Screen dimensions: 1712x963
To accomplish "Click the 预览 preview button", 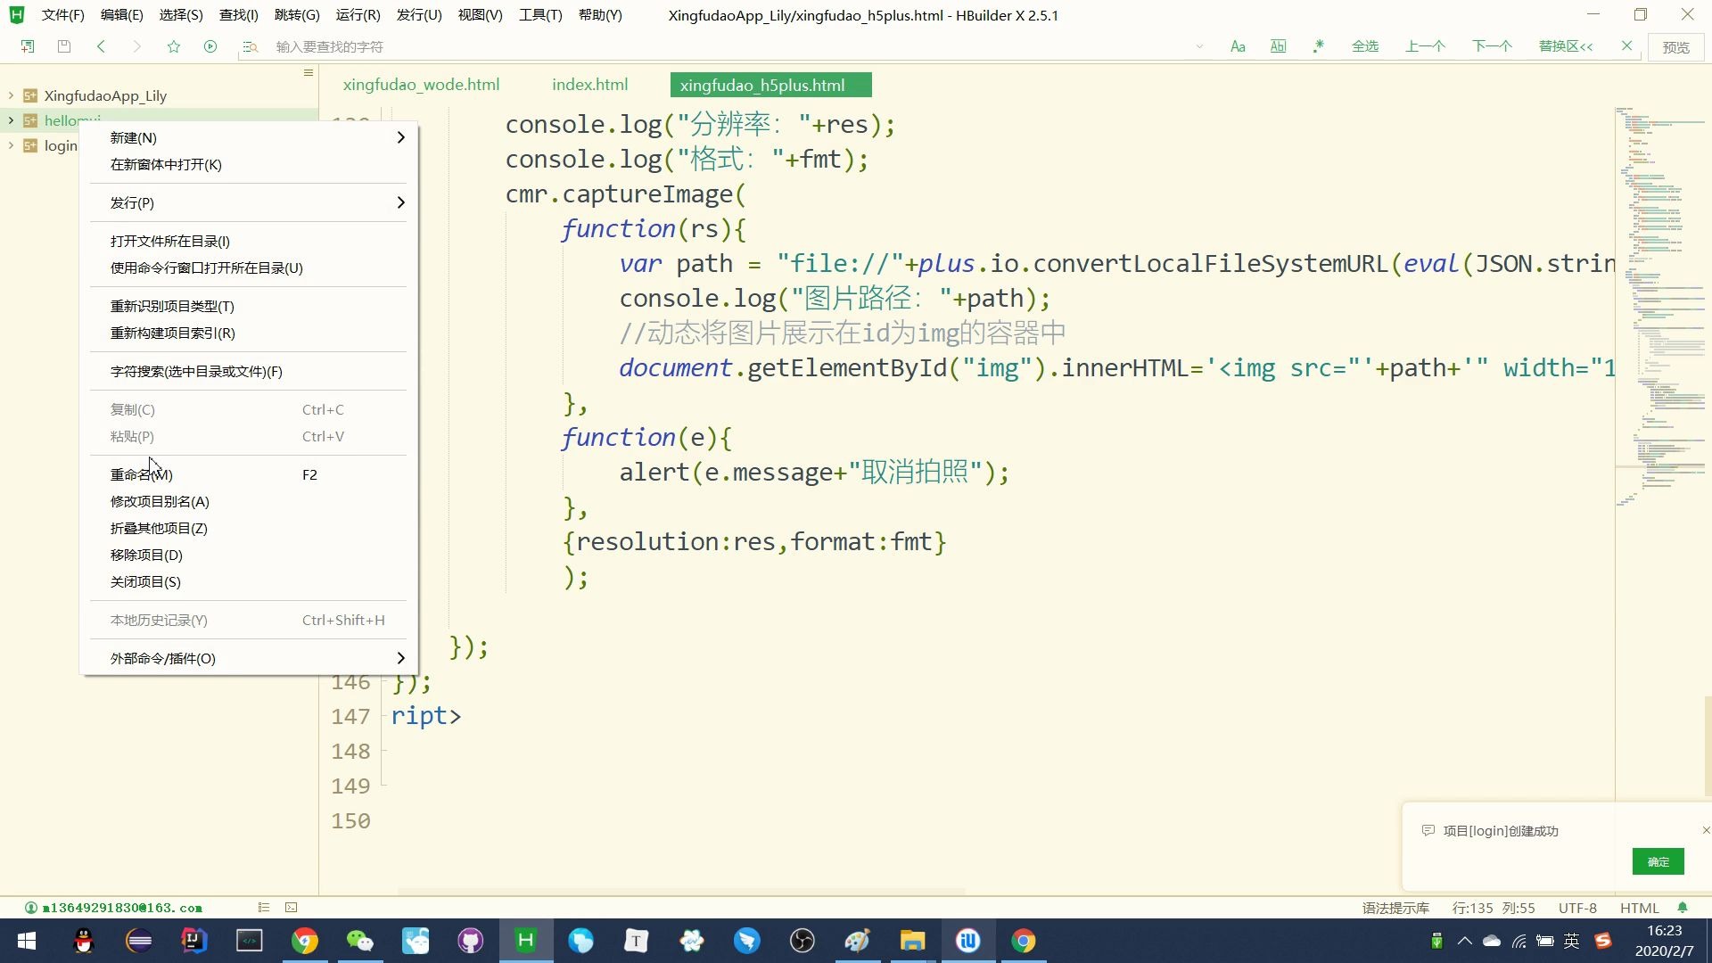I will click(x=1676, y=47).
